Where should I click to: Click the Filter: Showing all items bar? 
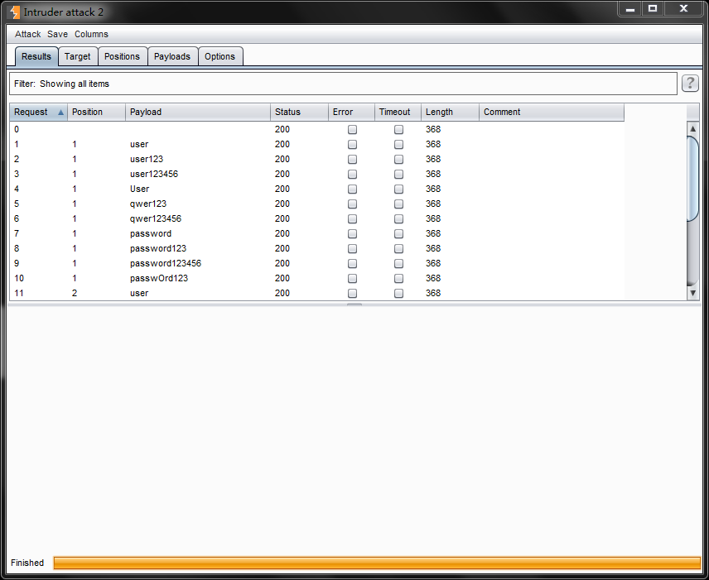pos(343,84)
